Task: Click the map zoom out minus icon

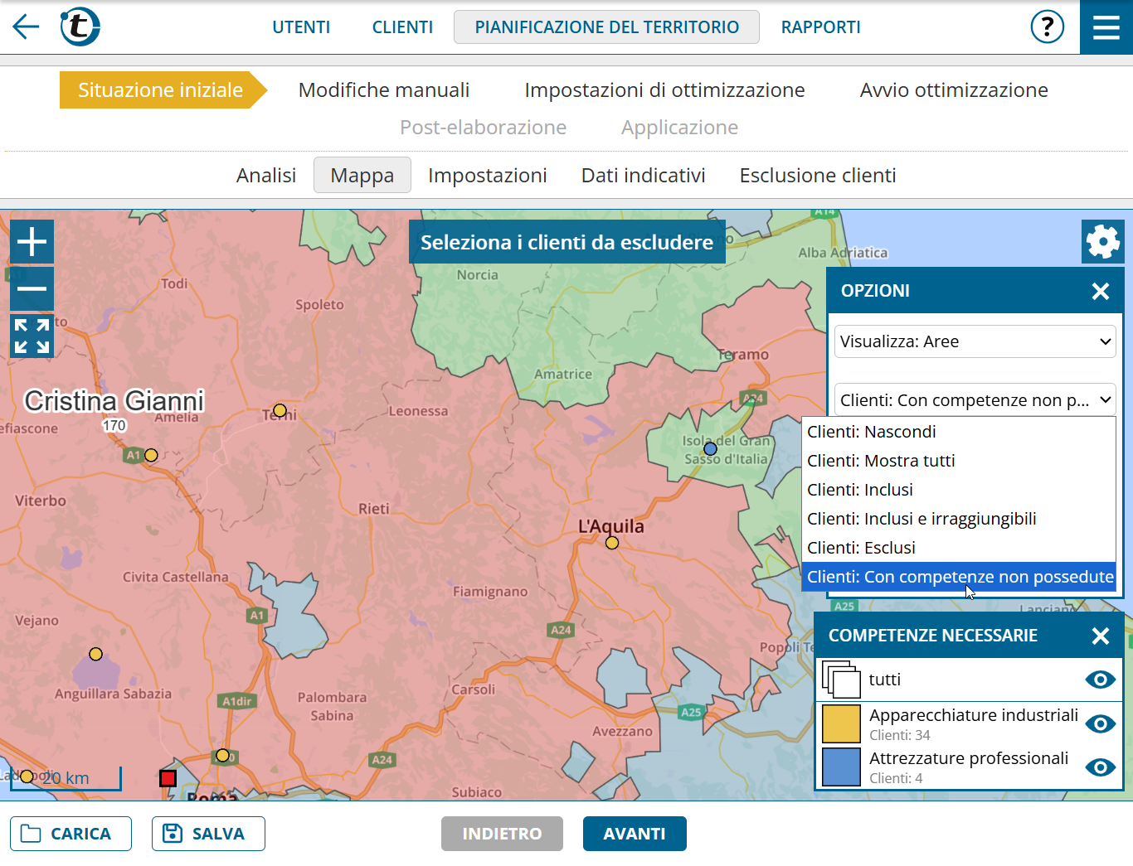Action: click(32, 288)
